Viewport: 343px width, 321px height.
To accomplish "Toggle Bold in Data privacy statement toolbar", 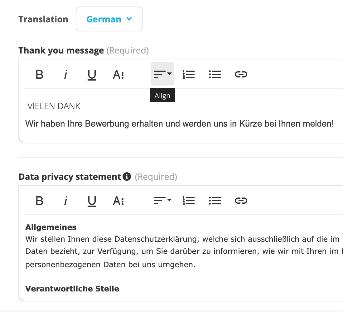I will tap(39, 201).
